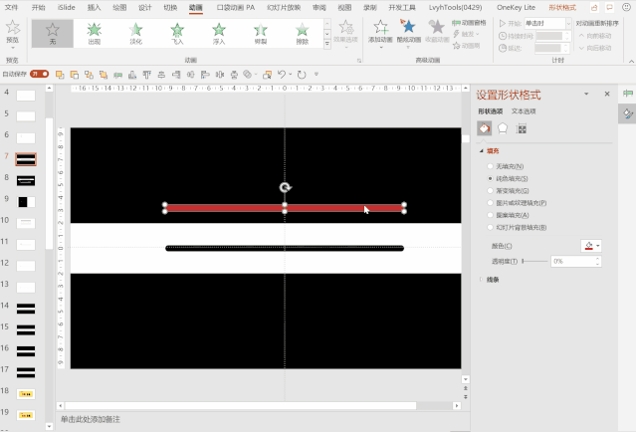
Task: Open the File (文件) tab
Action: pos(11,7)
